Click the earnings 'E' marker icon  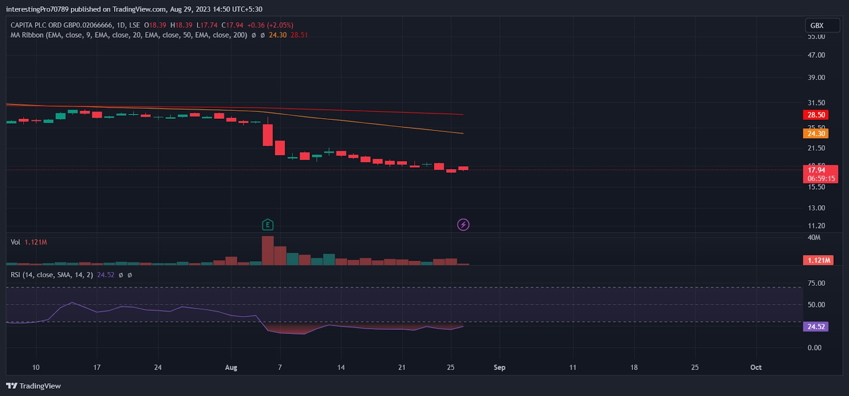pyautogui.click(x=267, y=225)
